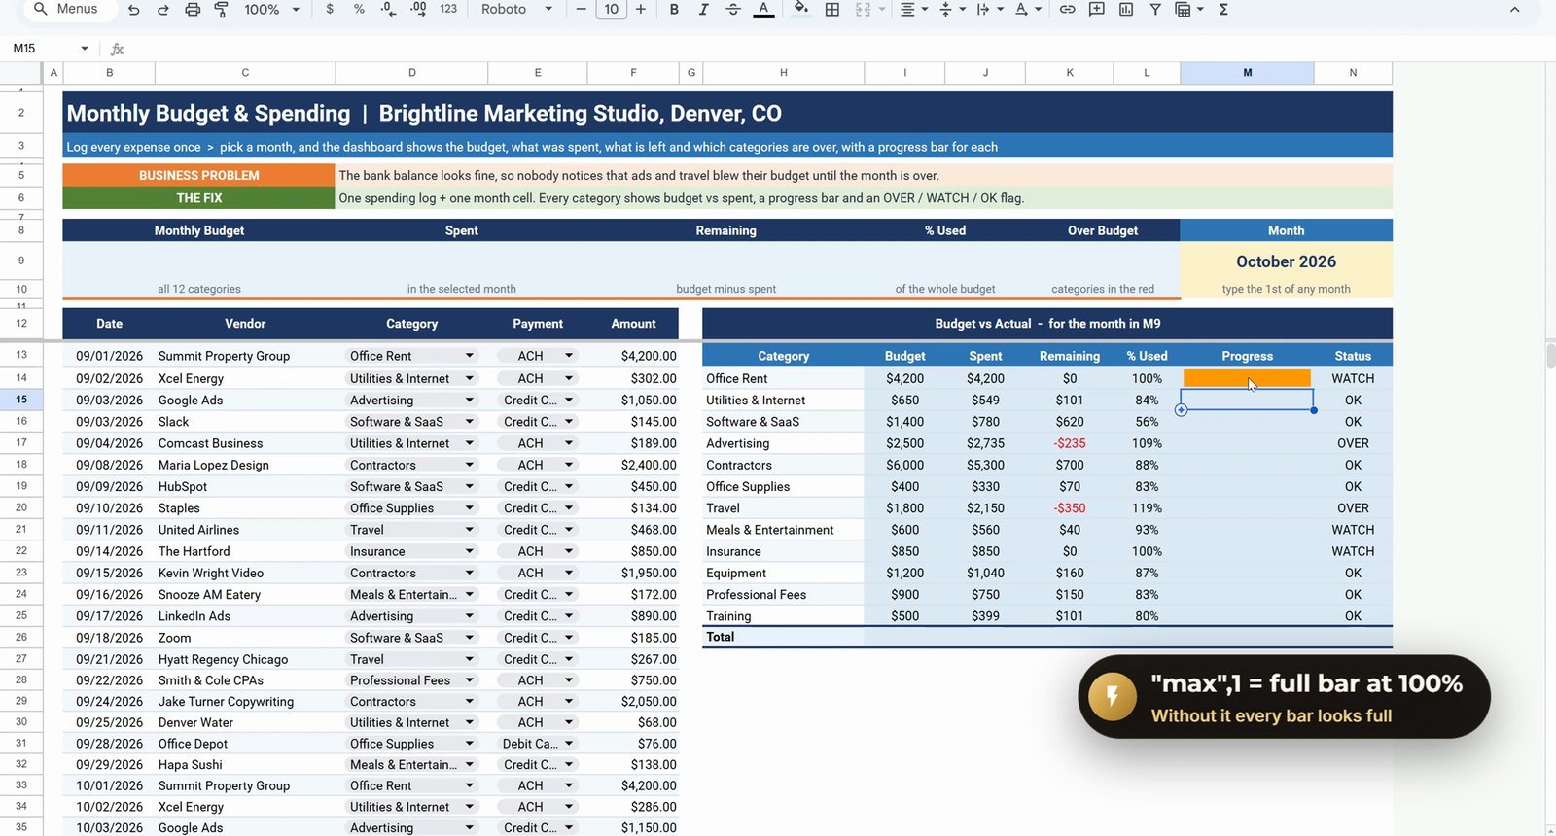Image resolution: width=1556 pixels, height=836 pixels.
Task: Apply currency format with the dollar icon
Action: click(x=330, y=9)
